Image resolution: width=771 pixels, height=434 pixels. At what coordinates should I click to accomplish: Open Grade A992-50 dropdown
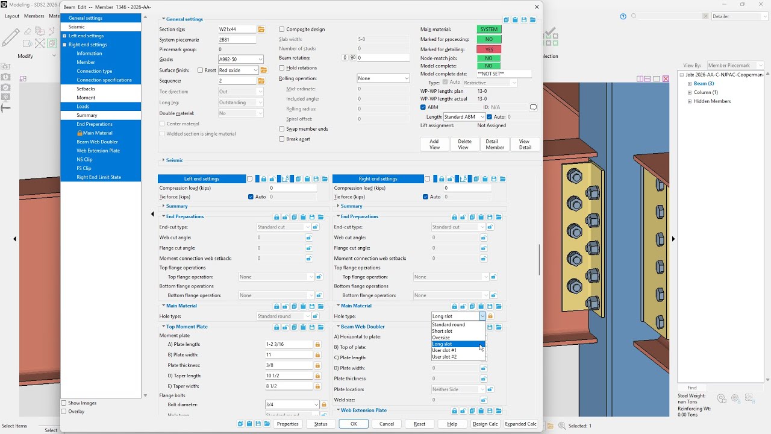[241, 60]
